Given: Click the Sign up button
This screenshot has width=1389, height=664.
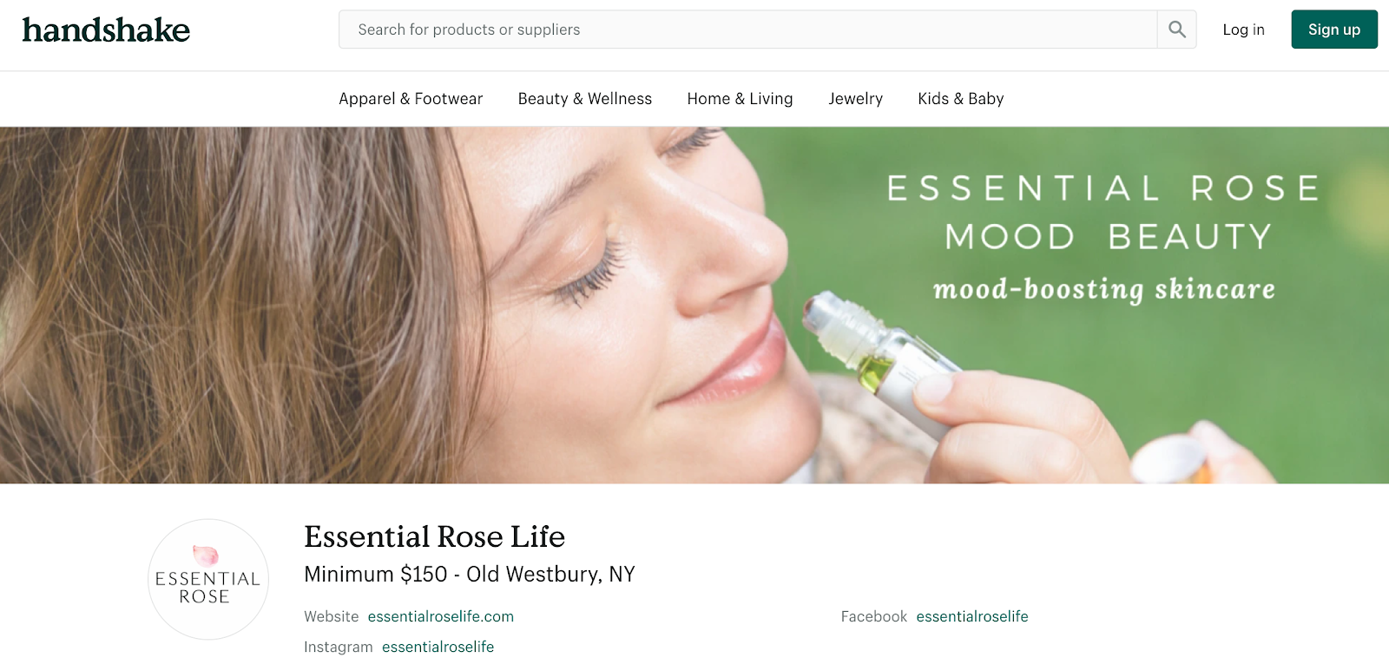Looking at the screenshot, I should coord(1334,30).
